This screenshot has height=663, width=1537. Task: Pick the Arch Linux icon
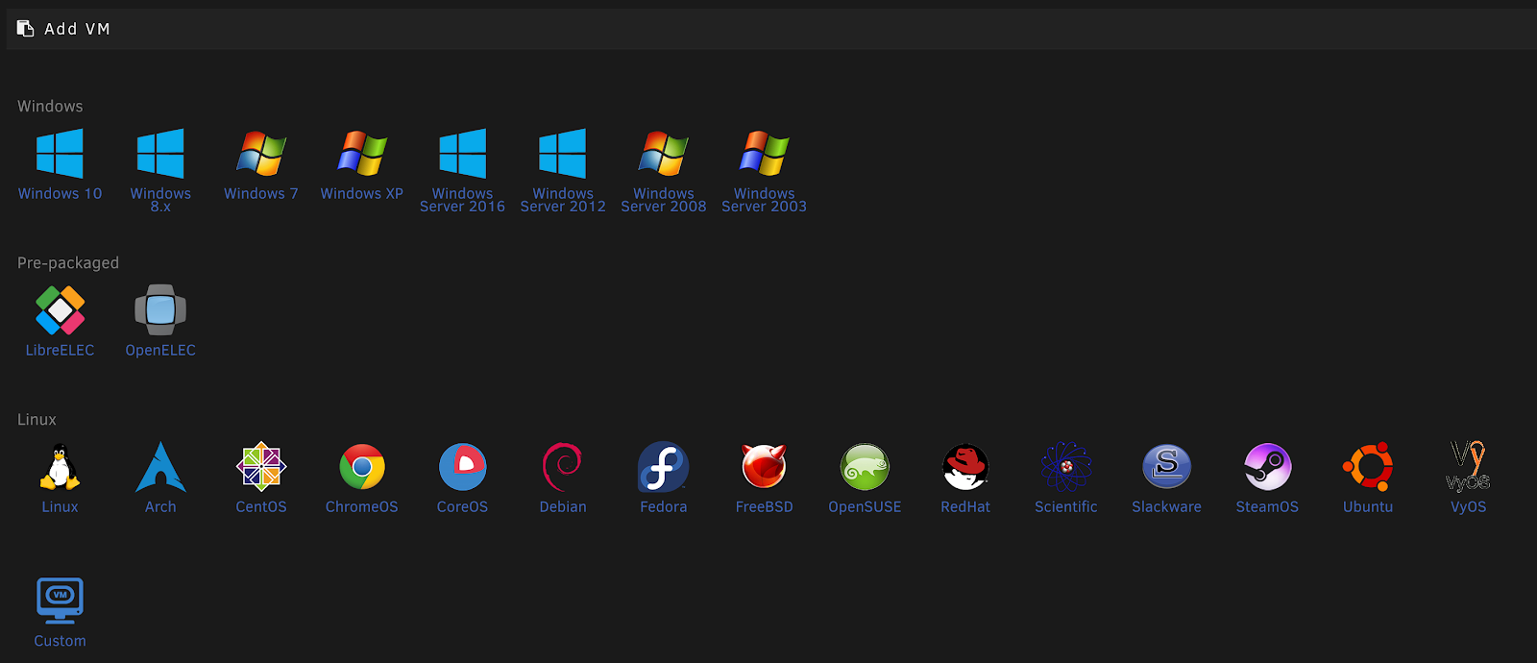point(160,467)
